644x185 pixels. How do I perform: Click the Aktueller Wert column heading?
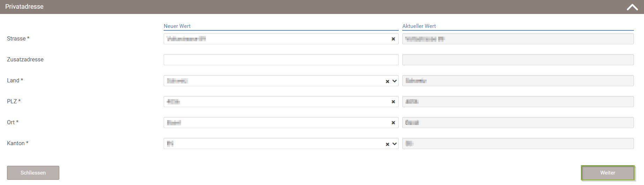tap(419, 26)
